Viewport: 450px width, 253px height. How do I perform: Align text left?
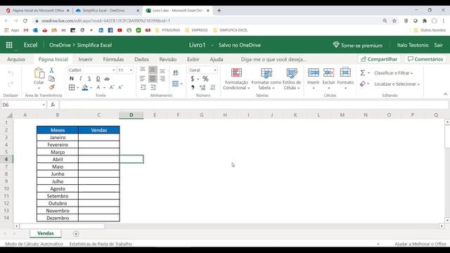click(143, 79)
